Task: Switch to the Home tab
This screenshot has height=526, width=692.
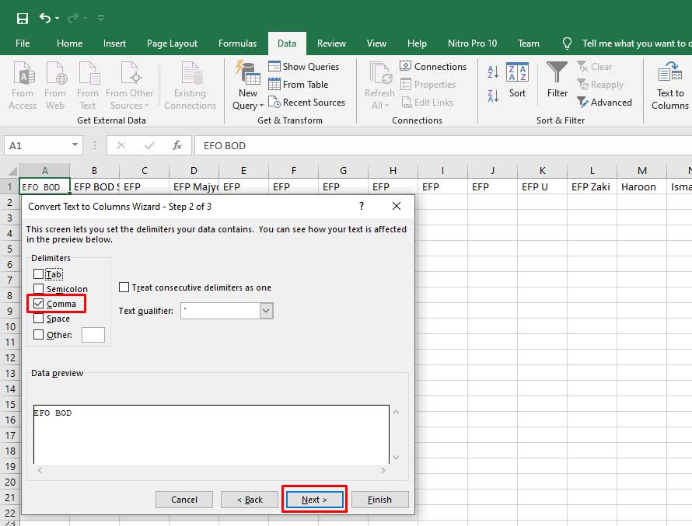Action: tap(69, 44)
